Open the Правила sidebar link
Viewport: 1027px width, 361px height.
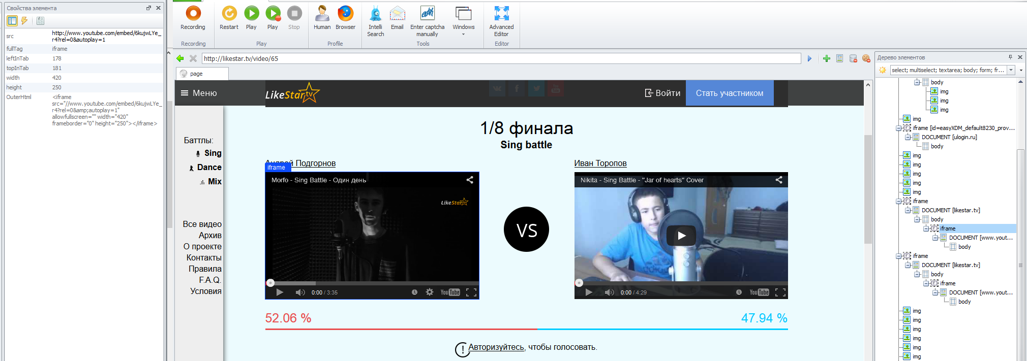point(205,269)
